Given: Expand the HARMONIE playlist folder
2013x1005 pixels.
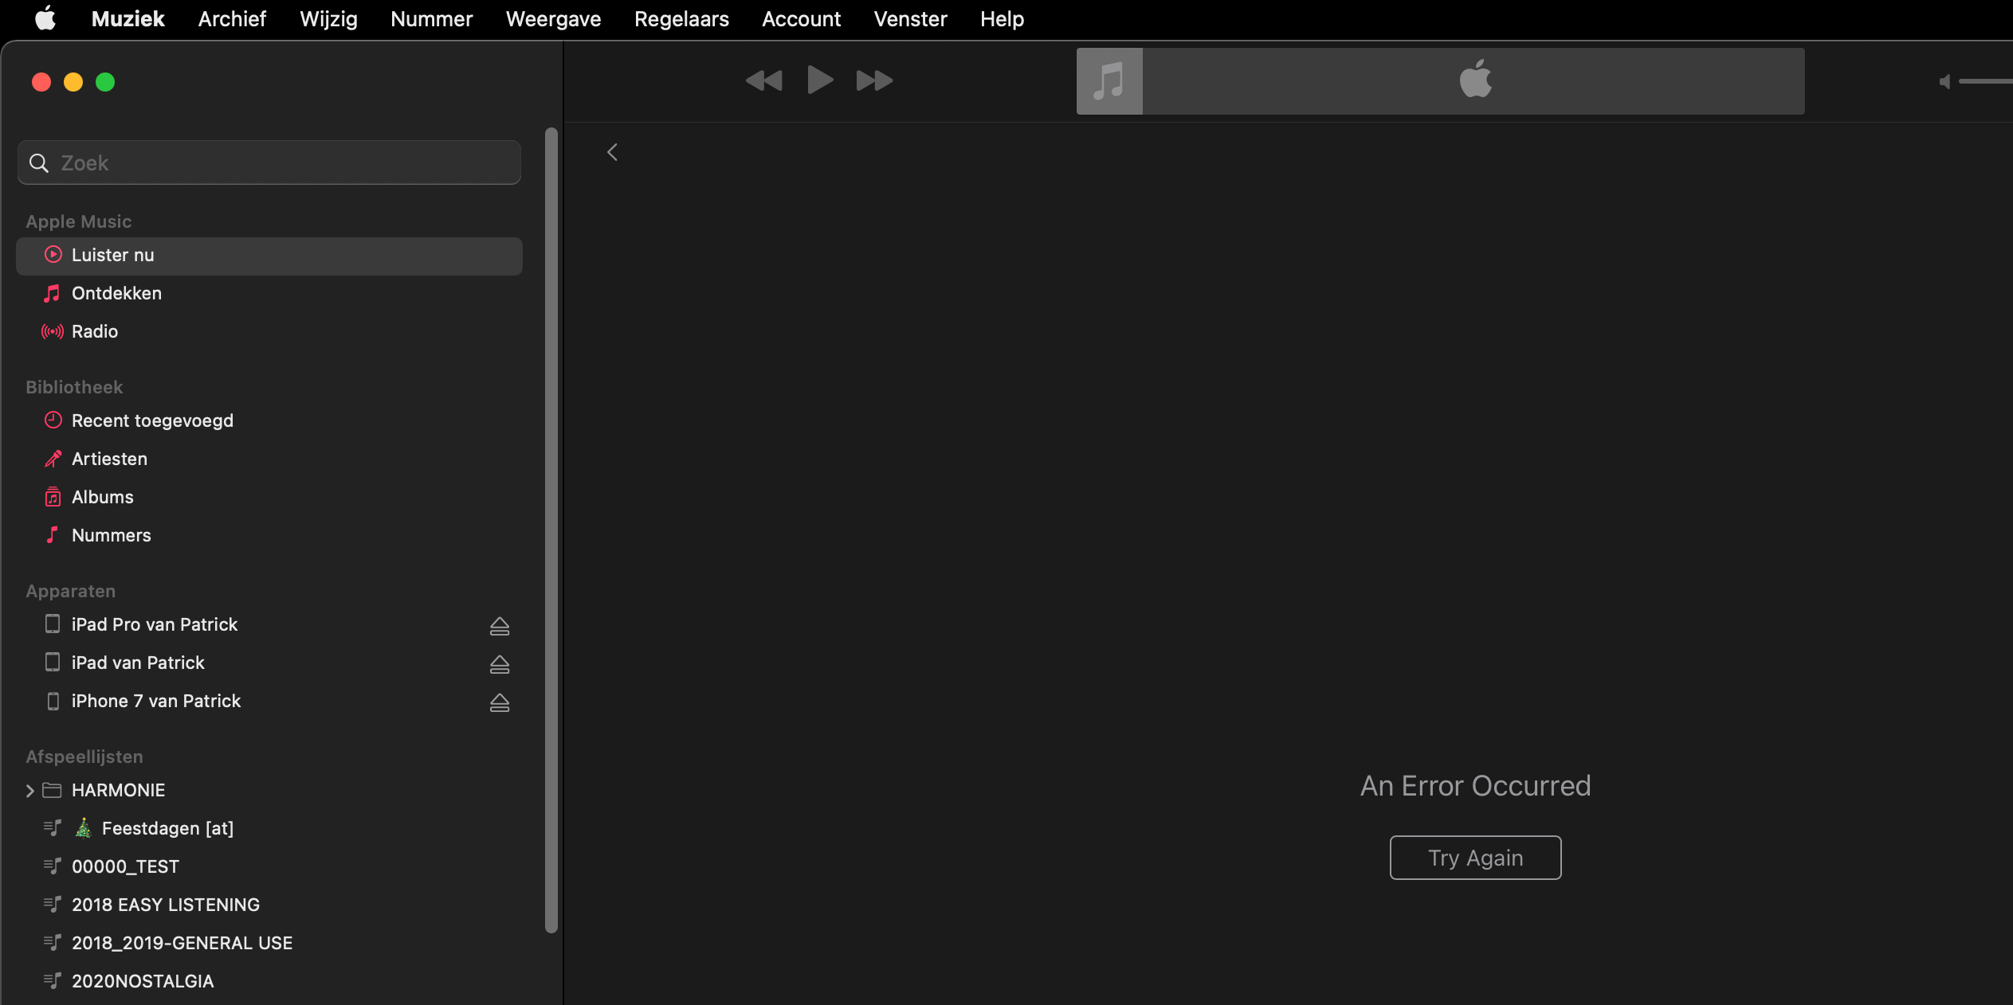Looking at the screenshot, I should pos(29,791).
